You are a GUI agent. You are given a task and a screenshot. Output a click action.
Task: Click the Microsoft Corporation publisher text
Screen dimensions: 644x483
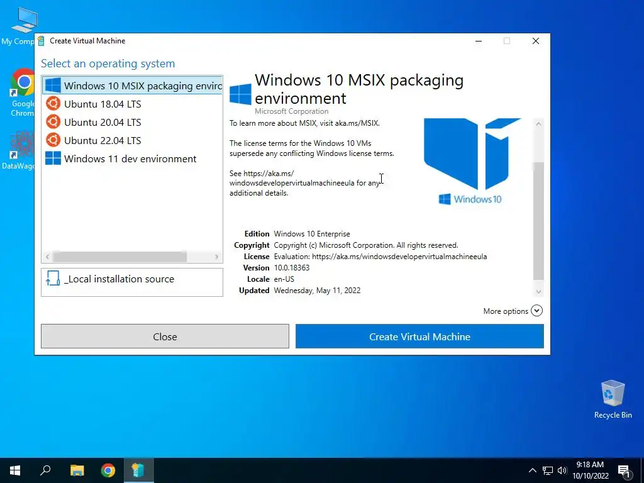292,111
